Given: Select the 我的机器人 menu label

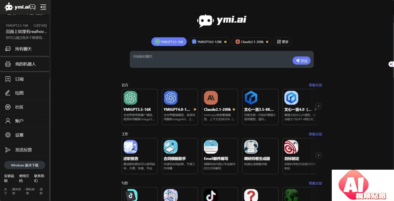Looking at the screenshot, I should click(26, 64).
